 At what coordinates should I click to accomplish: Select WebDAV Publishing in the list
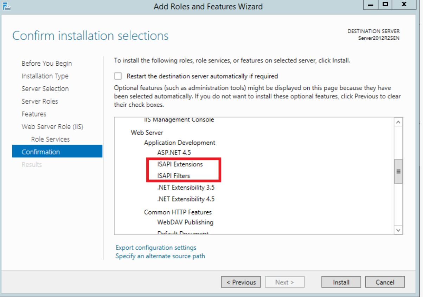[185, 222]
